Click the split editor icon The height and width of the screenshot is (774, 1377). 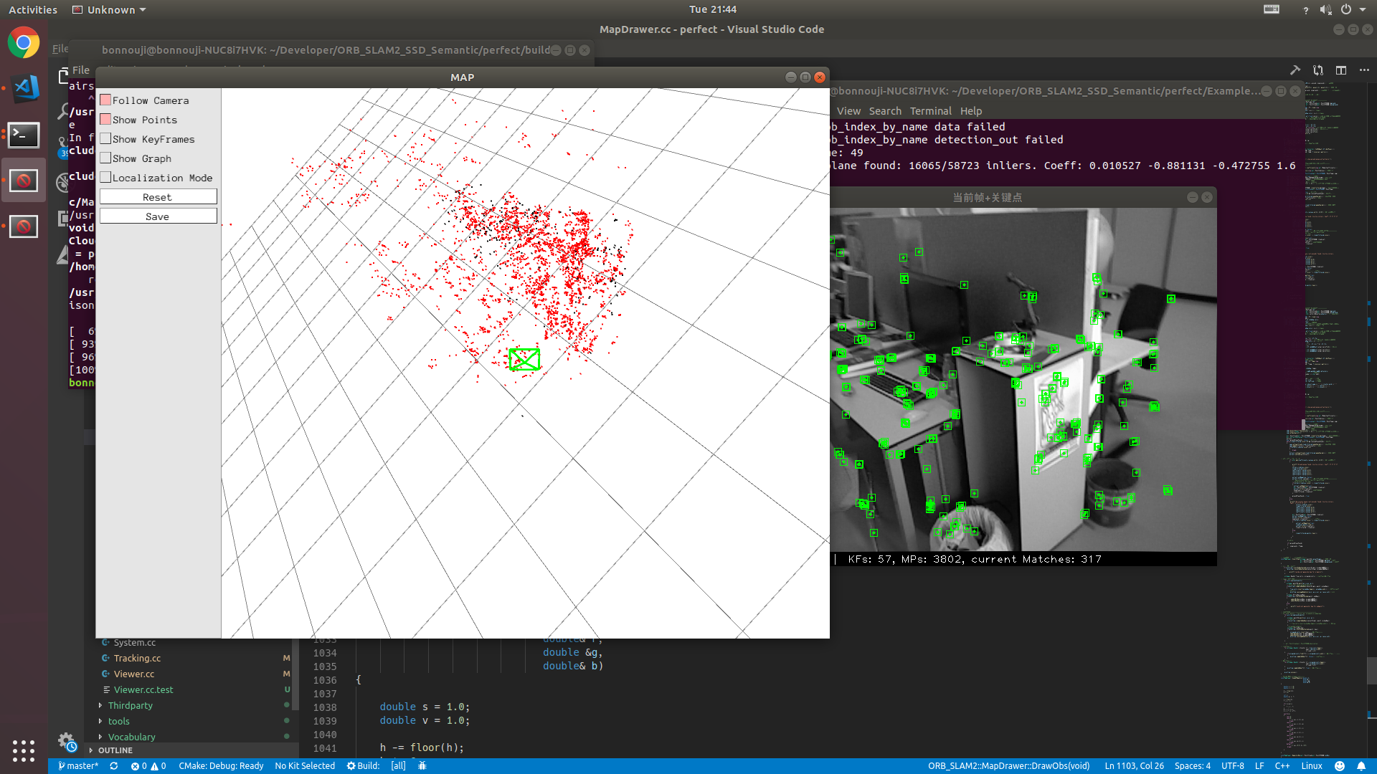pos(1340,70)
